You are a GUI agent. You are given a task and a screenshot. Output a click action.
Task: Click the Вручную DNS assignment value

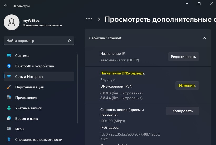point(108,80)
